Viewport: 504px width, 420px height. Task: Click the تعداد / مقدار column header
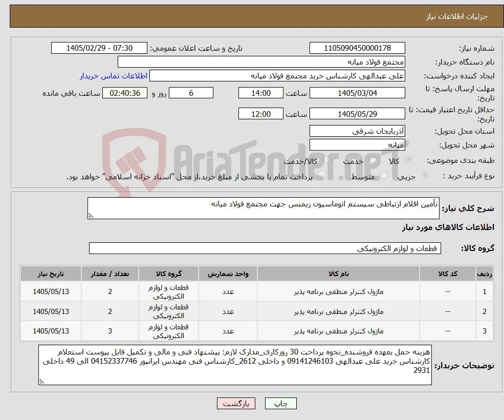coord(110,274)
